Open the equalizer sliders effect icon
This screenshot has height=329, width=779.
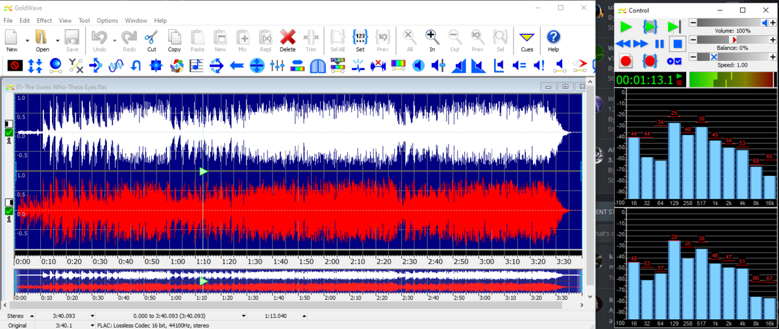pos(277,66)
